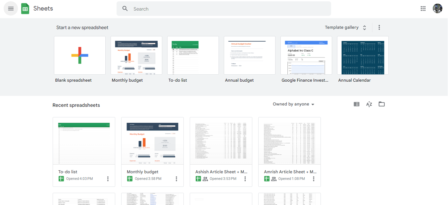Screen dimensions: 448x205
Task: Open more options for Monthly budget file
Action: 176,179
